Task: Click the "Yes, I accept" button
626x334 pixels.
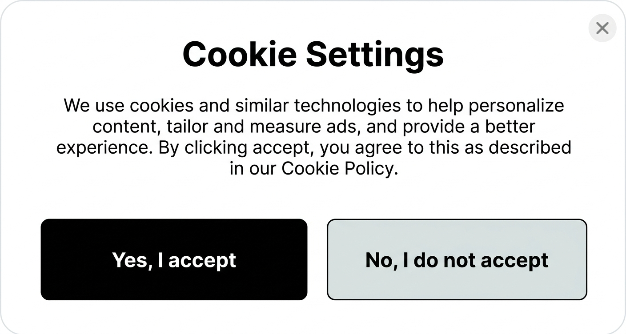Action: [x=174, y=259]
